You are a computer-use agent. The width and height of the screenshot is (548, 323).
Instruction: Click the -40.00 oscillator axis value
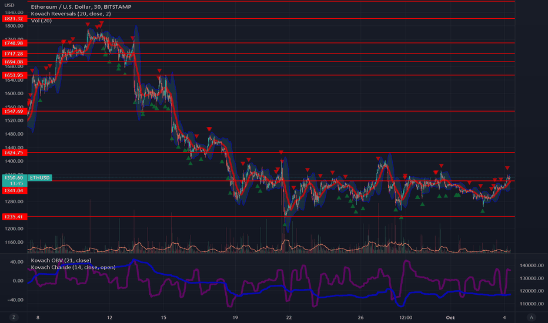click(x=16, y=300)
